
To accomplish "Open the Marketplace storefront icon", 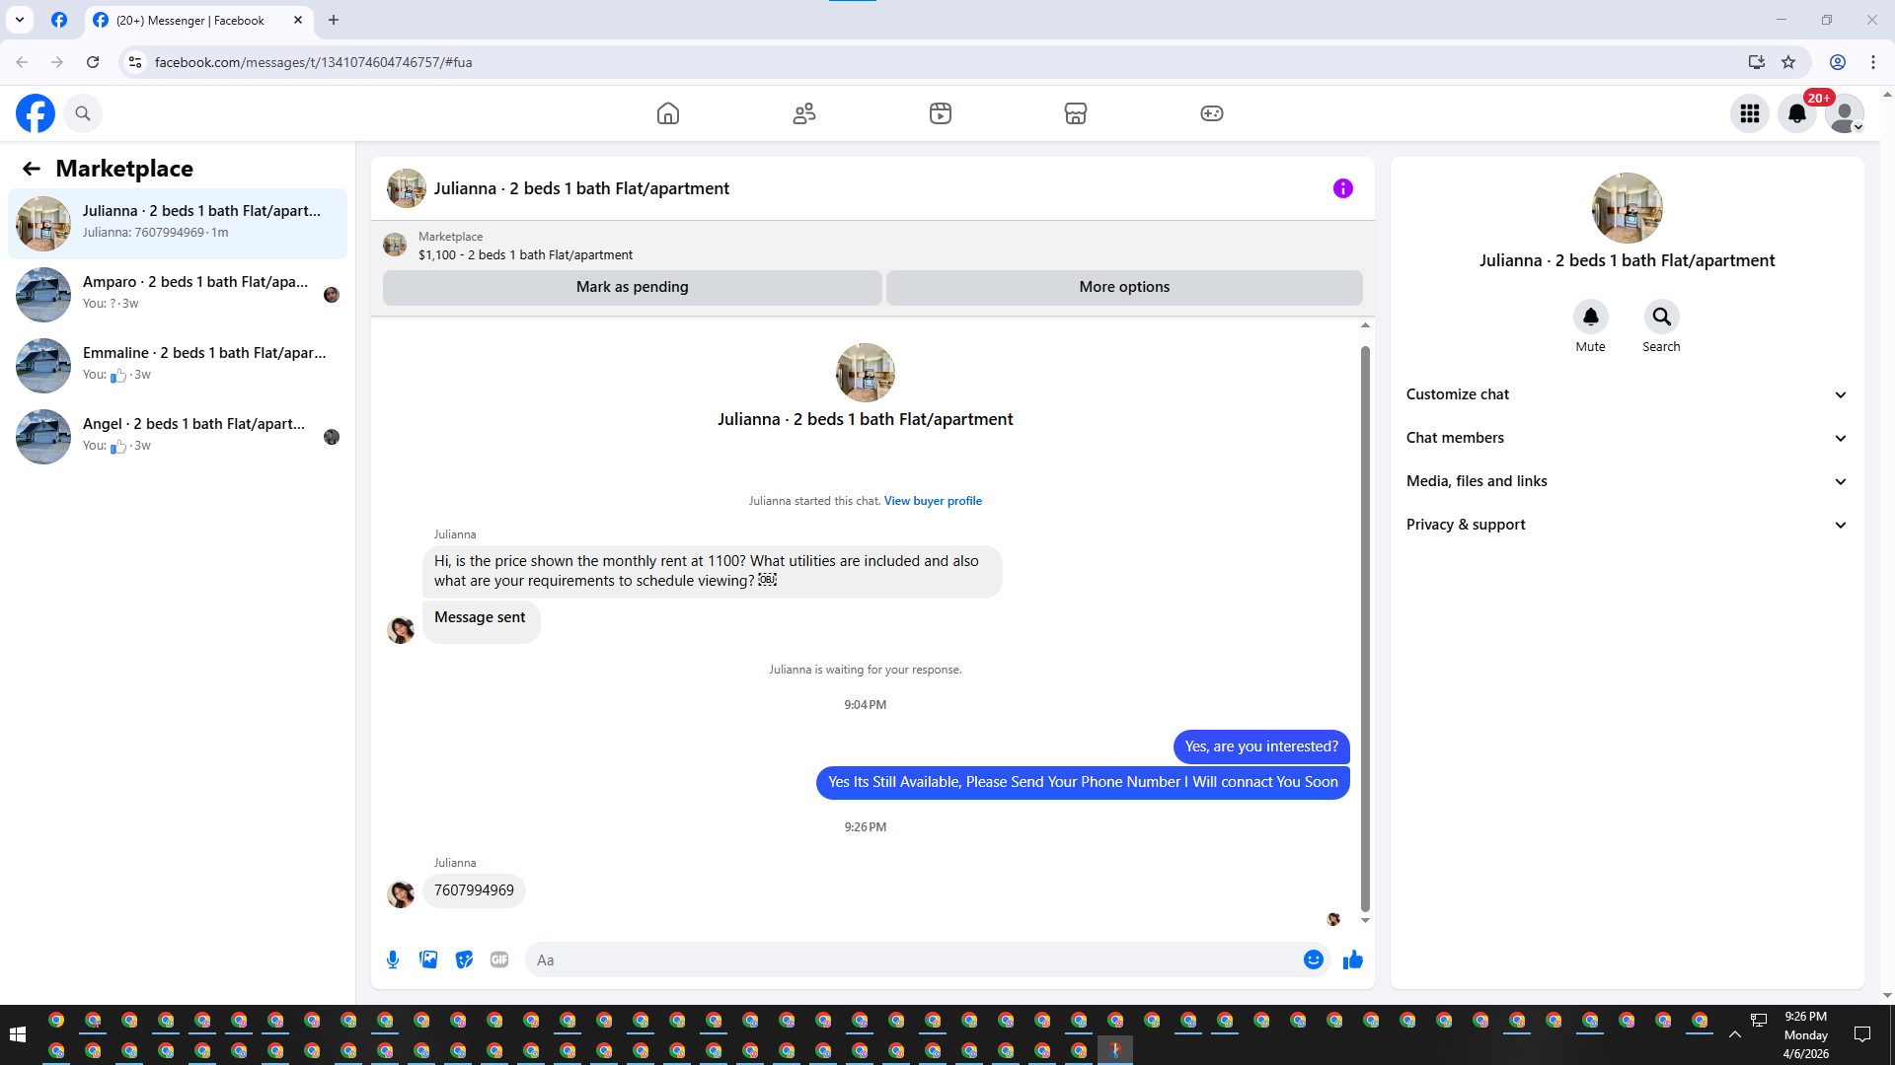I will (1076, 113).
